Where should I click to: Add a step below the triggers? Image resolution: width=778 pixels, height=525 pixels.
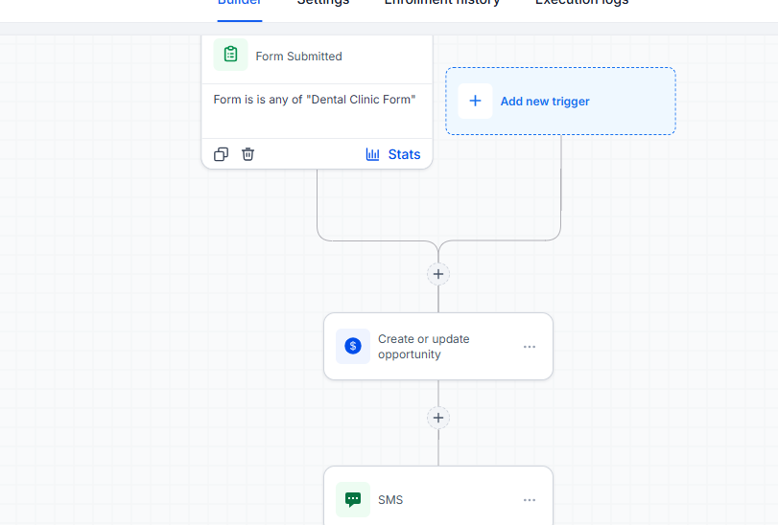pyautogui.click(x=438, y=274)
